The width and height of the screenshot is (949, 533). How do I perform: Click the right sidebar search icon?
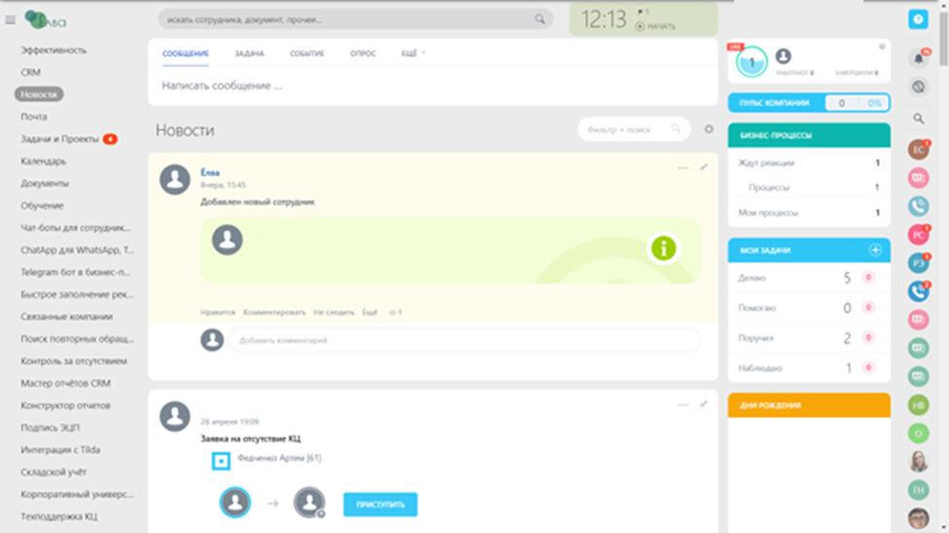pyautogui.click(x=918, y=118)
